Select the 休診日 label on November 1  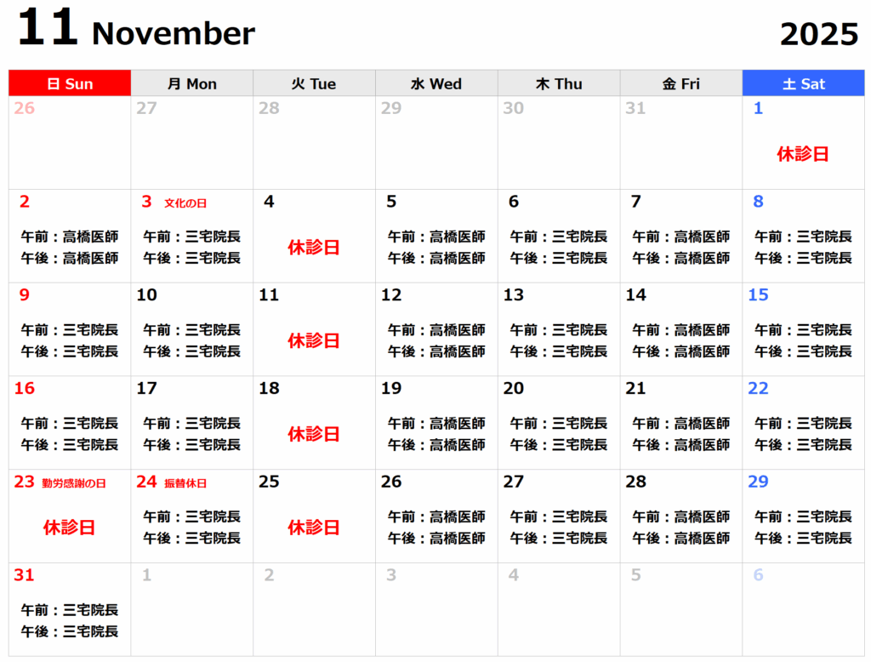pos(803,154)
